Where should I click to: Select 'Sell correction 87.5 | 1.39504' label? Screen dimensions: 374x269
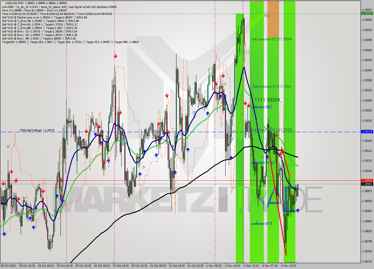click(271, 39)
